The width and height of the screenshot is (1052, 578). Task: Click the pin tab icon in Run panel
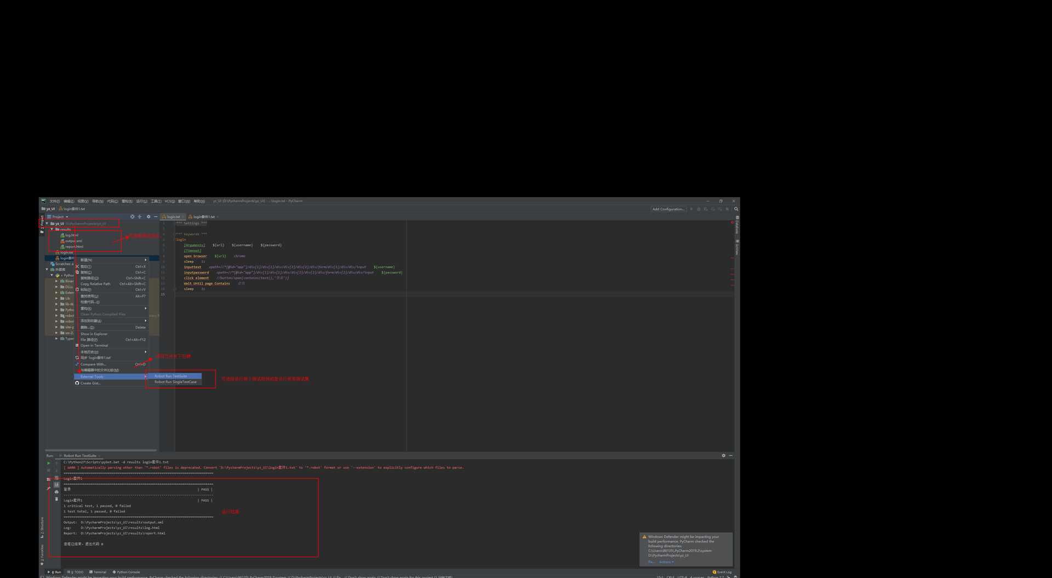[49, 488]
